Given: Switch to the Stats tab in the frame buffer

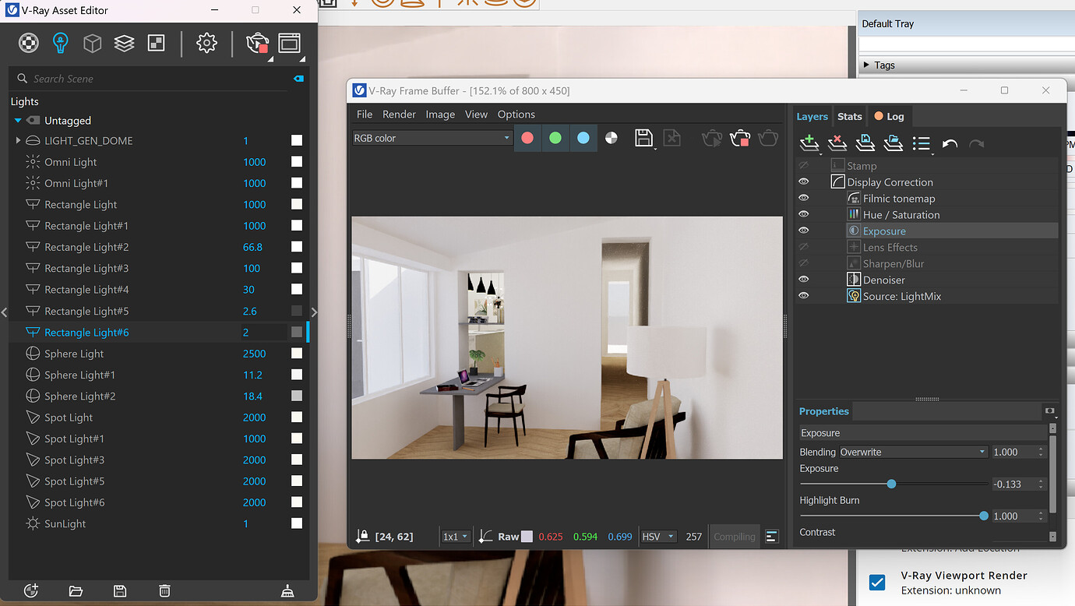Looking at the screenshot, I should point(849,116).
